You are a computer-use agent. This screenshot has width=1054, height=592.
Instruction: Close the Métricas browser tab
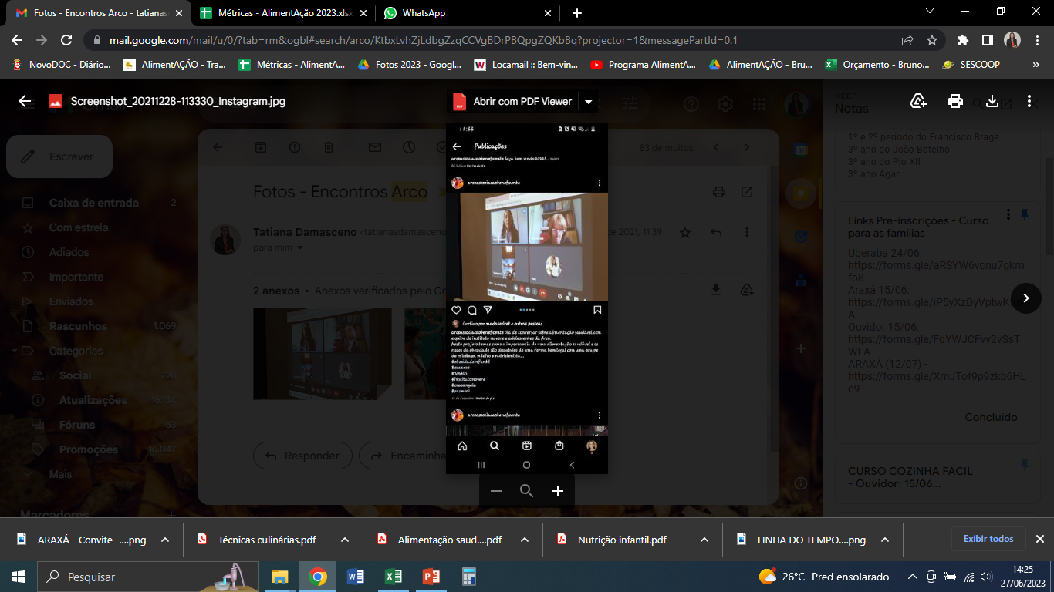pos(363,13)
